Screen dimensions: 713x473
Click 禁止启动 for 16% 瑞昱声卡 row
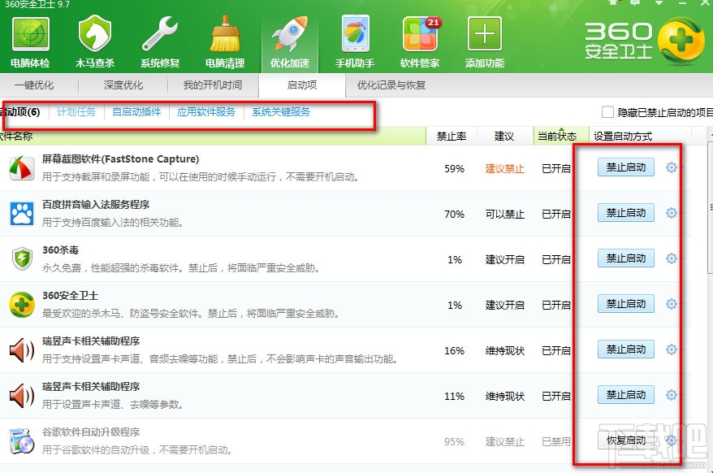click(x=625, y=349)
